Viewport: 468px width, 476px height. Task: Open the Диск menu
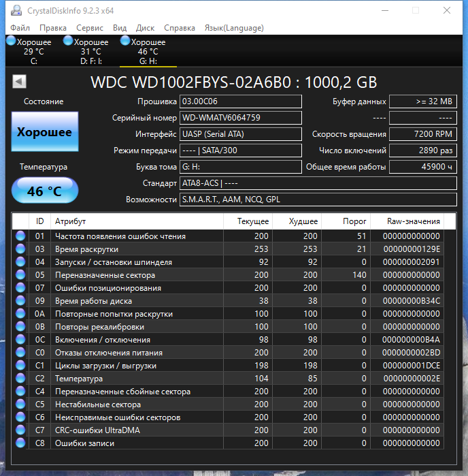(x=145, y=28)
